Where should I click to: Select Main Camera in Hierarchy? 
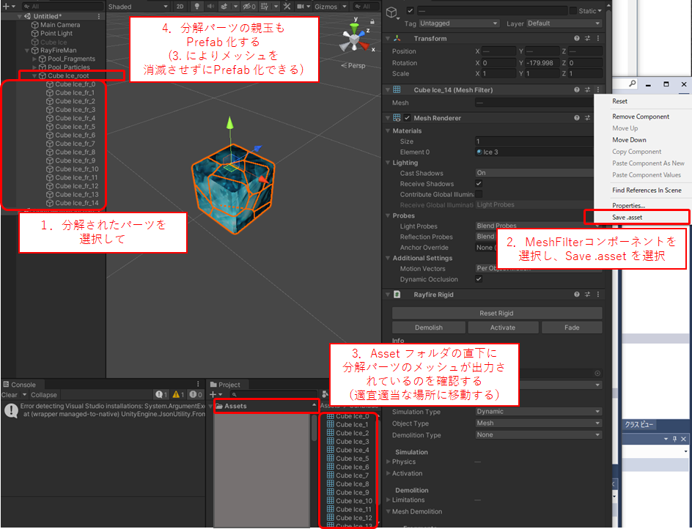60,25
